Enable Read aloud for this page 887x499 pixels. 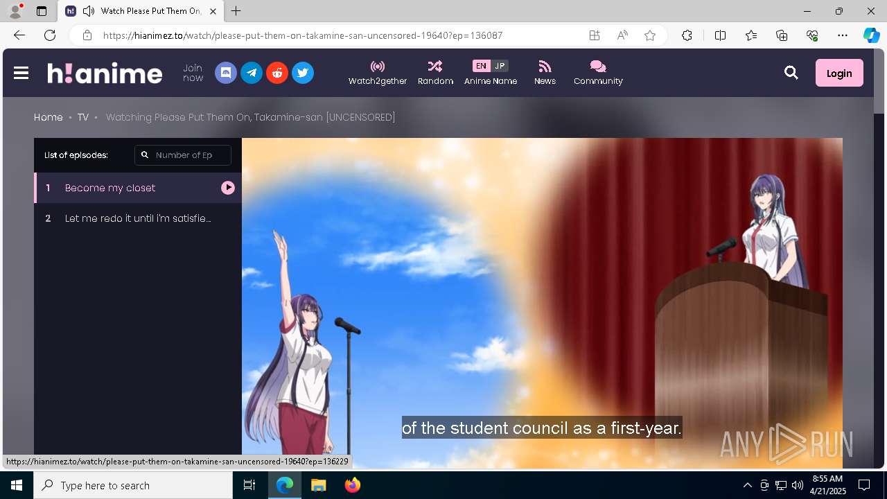click(622, 35)
